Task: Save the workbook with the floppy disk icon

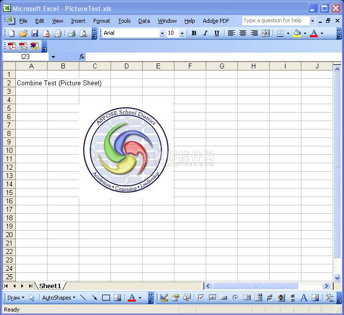Action: point(35,33)
